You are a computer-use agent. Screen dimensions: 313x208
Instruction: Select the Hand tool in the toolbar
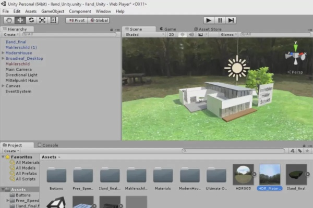pos(9,20)
